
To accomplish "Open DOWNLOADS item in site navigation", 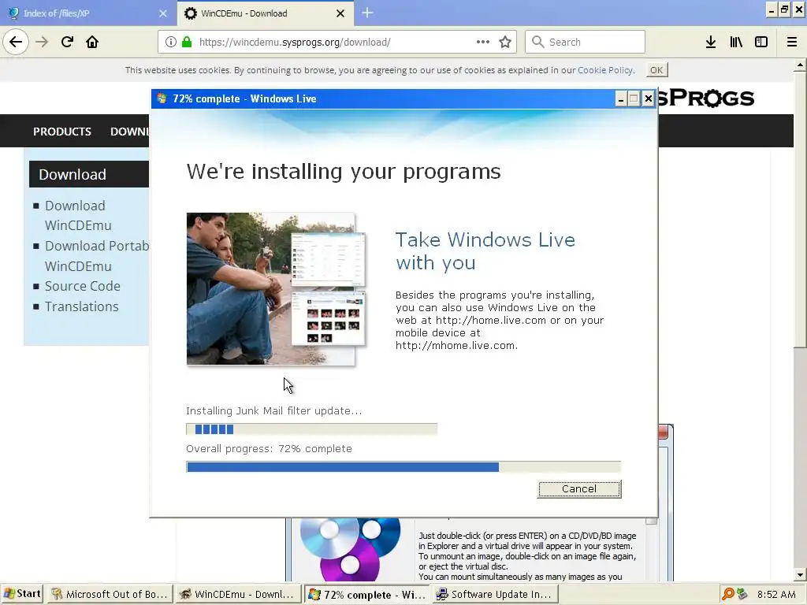I will pyautogui.click(x=129, y=132).
